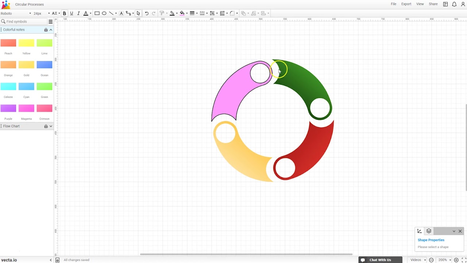
Task: Select the ellipse shape tool
Action: (x=104, y=14)
